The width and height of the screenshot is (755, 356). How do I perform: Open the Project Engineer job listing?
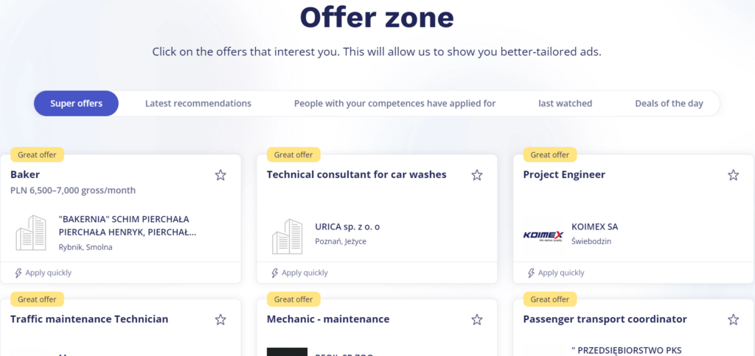click(564, 174)
